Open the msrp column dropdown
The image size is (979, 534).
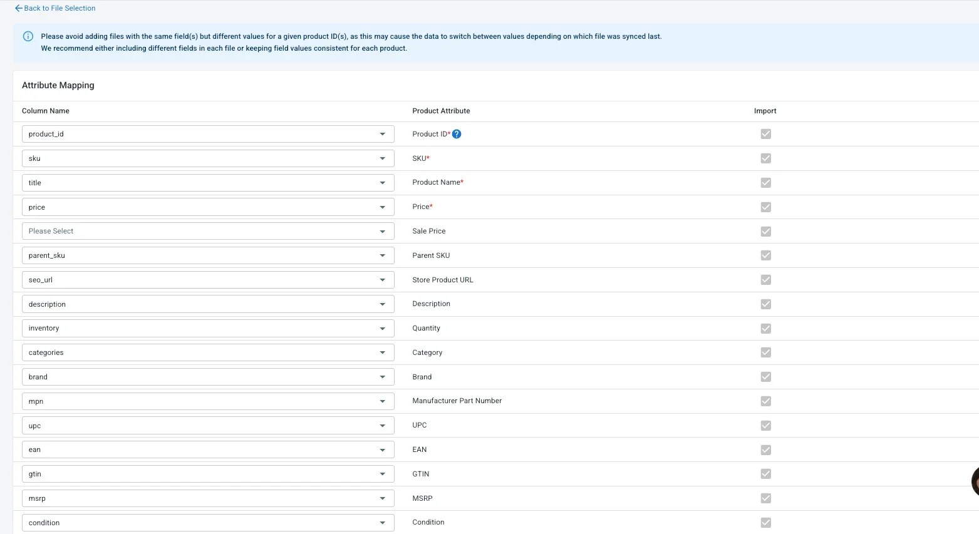point(208,498)
